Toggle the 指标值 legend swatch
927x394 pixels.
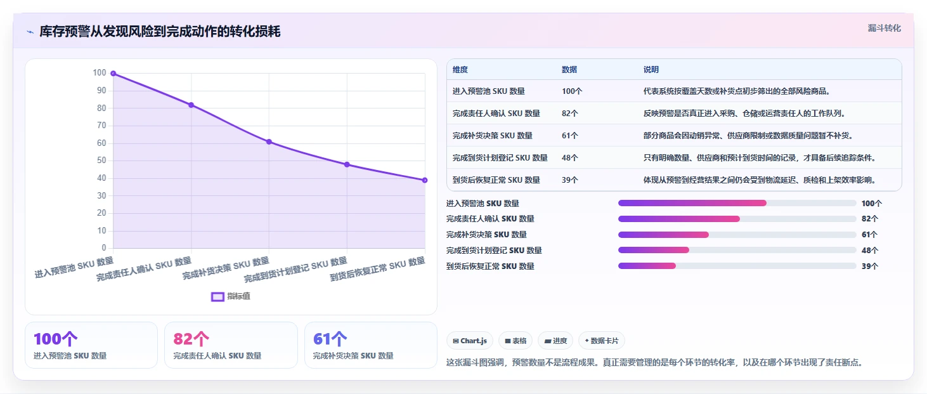(217, 296)
